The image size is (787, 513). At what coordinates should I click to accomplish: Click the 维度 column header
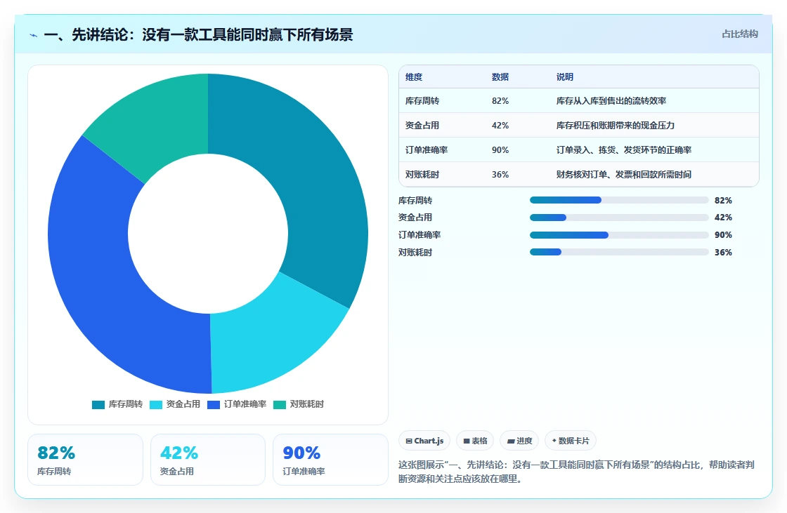[414, 77]
